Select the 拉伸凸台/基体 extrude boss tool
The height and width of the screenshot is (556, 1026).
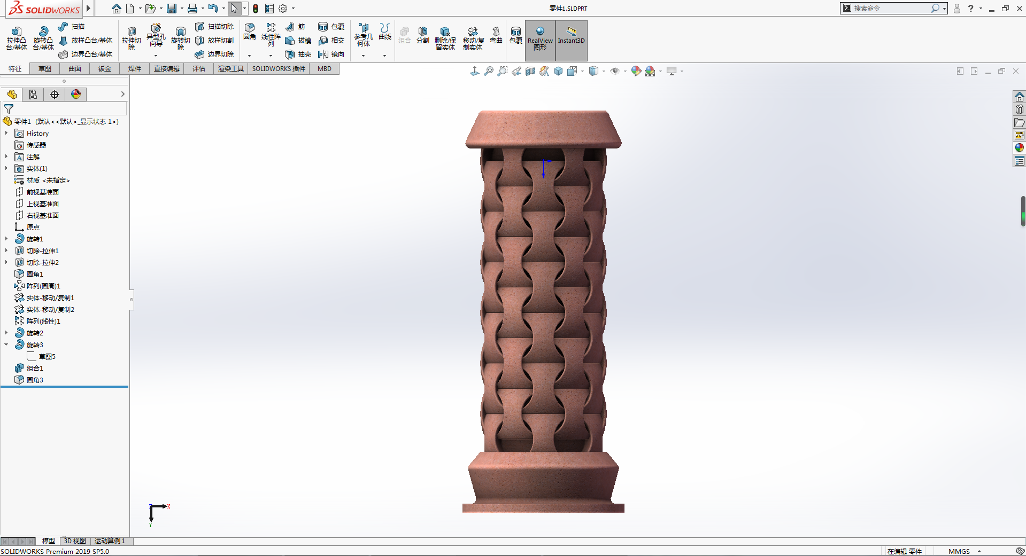pyautogui.click(x=17, y=38)
